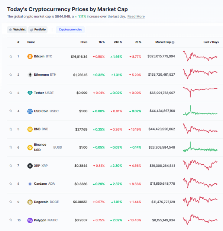The height and width of the screenshot is (231, 223).
Task: Star Dogecoin for the watchlist
Action: (11, 202)
